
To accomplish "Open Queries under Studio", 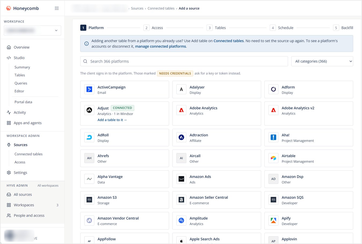I will tap(21, 83).
